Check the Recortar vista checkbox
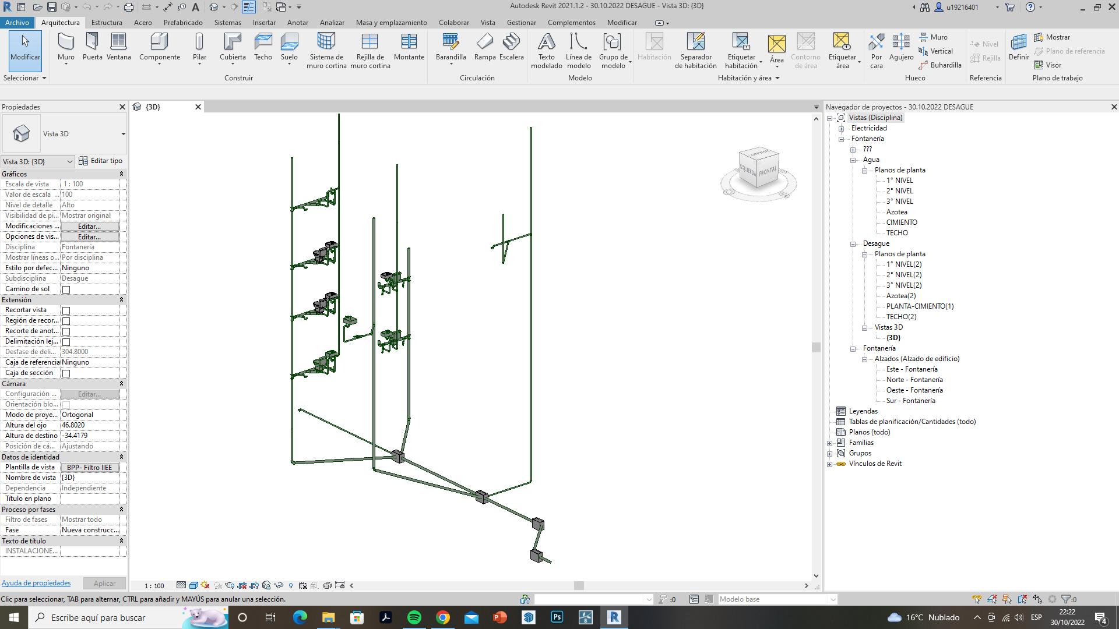The width and height of the screenshot is (1119, 629). (x=66, y=310)
